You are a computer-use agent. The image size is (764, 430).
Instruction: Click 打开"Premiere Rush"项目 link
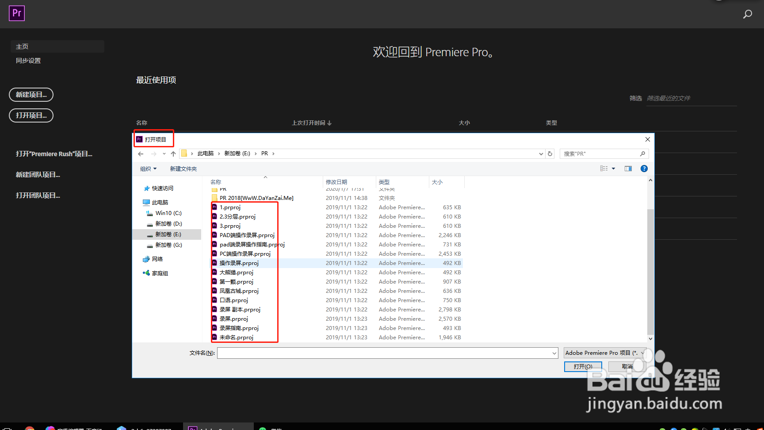coord(54,154)
